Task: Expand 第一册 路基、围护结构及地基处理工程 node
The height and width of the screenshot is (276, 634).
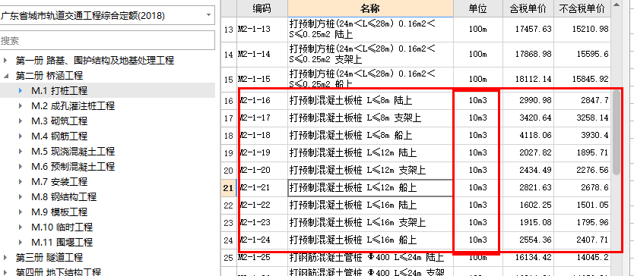Action: click(5, 61)
